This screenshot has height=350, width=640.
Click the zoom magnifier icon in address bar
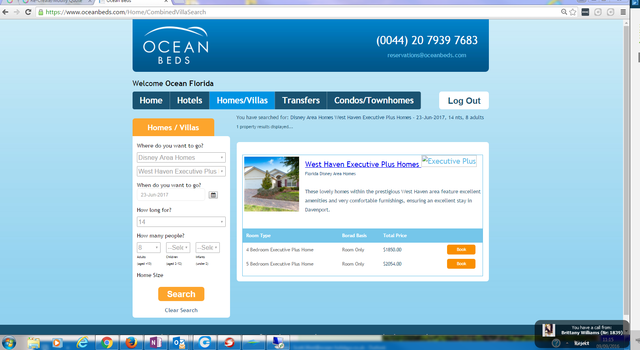[x=564, y=12]
